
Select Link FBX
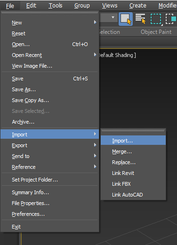(x=133, y=184)
